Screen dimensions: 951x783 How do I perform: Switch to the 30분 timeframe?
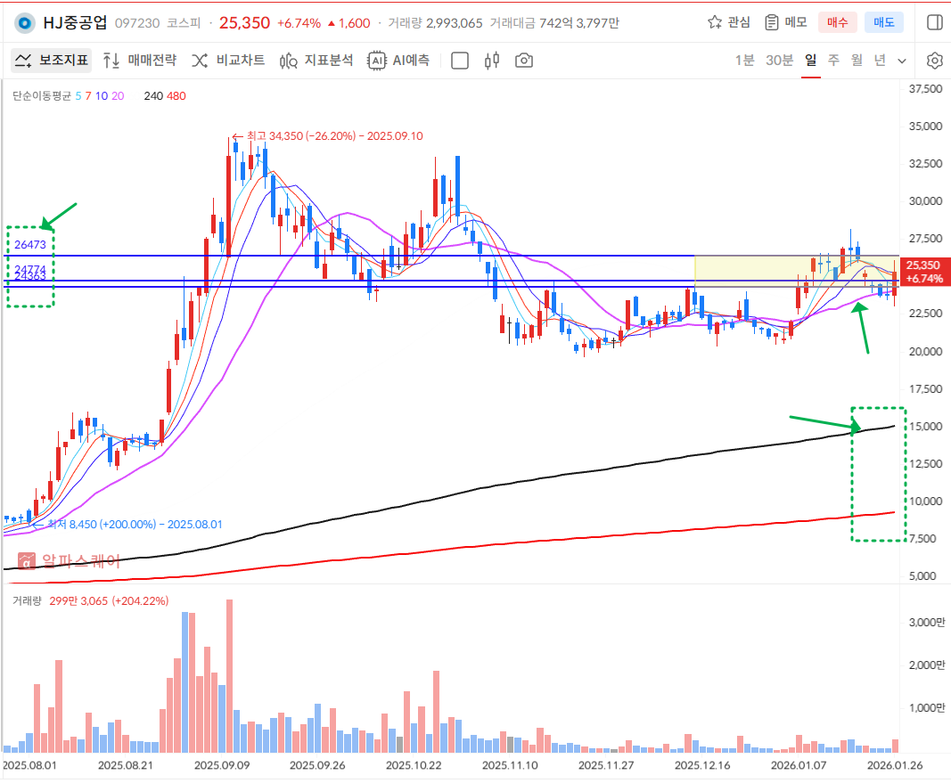779,61
